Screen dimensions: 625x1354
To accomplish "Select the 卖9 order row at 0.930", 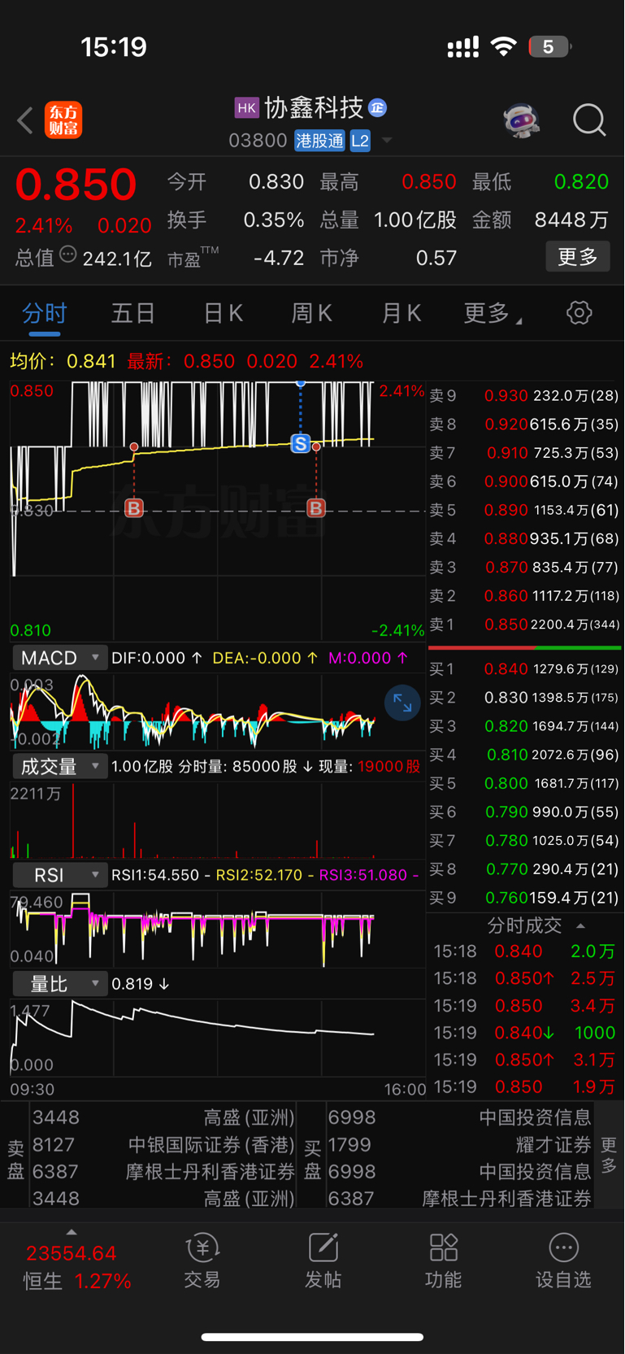I will click(x=524, y=396).
